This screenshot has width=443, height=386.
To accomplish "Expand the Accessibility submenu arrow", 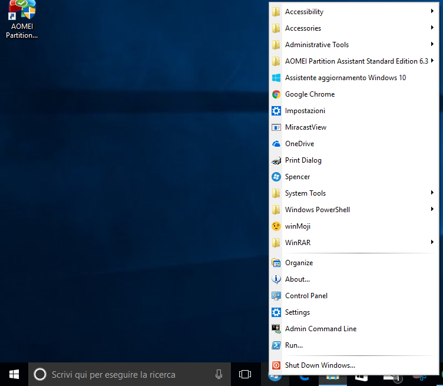I will coord(432,11).
